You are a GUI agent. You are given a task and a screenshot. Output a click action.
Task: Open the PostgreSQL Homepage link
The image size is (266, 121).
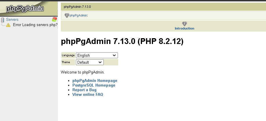pos(94,85)
